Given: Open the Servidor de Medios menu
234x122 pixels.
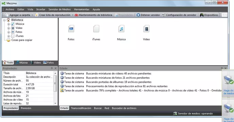Looking at the screenshot, I should pyautogui.click(x=59, y=9).
